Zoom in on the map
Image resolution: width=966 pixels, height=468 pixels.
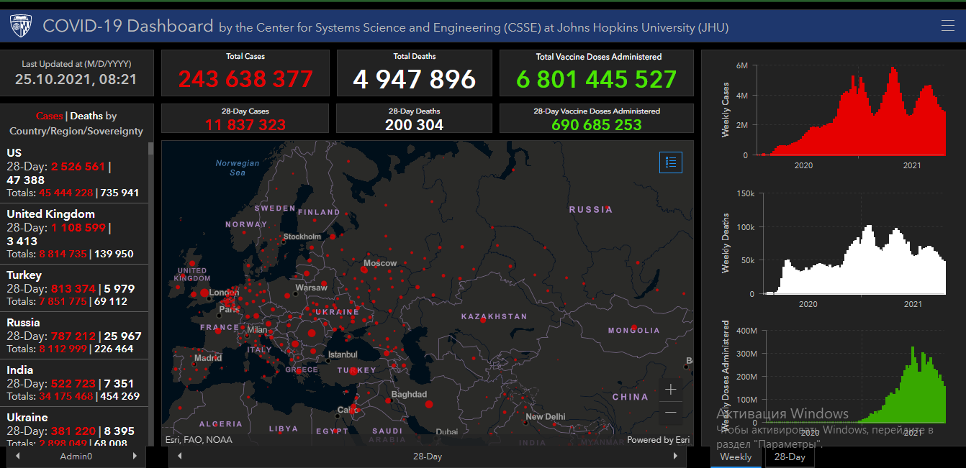coord(670,390)
